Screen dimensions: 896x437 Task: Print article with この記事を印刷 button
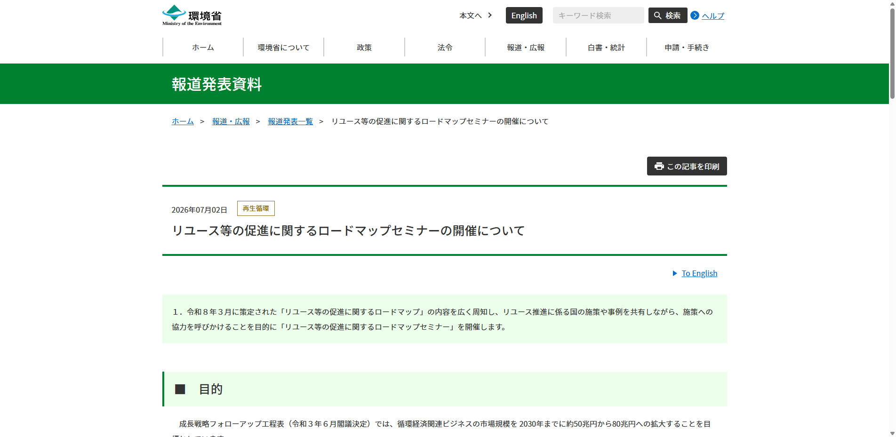(687, 166)
